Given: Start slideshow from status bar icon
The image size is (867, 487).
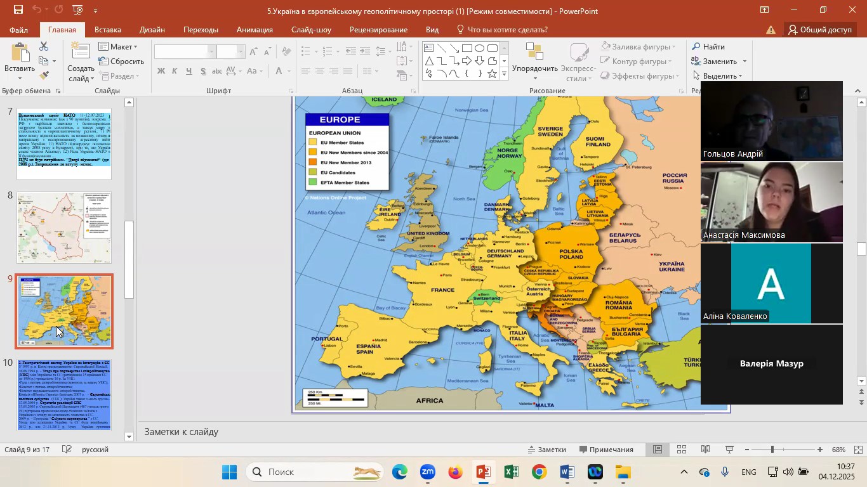Looking at the screenshot, I should pos(730,450).
